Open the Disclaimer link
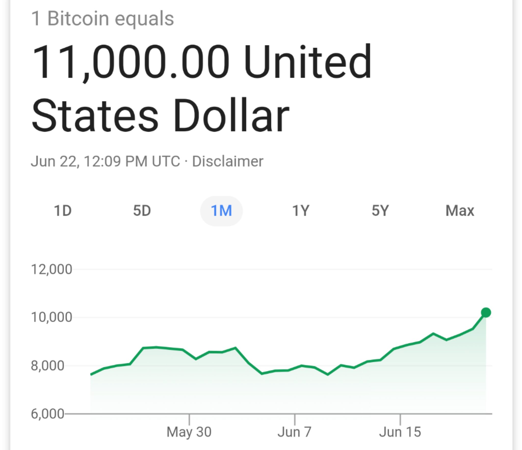Viewport: 522px width, 450px height. 228,161
